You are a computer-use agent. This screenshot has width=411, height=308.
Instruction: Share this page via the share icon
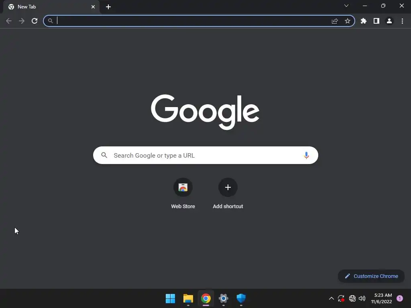[335, 21]
